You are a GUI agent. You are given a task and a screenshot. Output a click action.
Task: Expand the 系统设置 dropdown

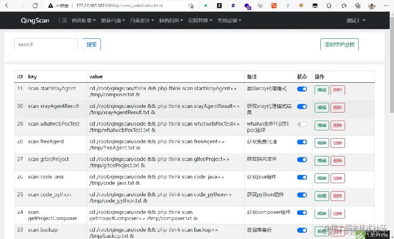point(229,21)
